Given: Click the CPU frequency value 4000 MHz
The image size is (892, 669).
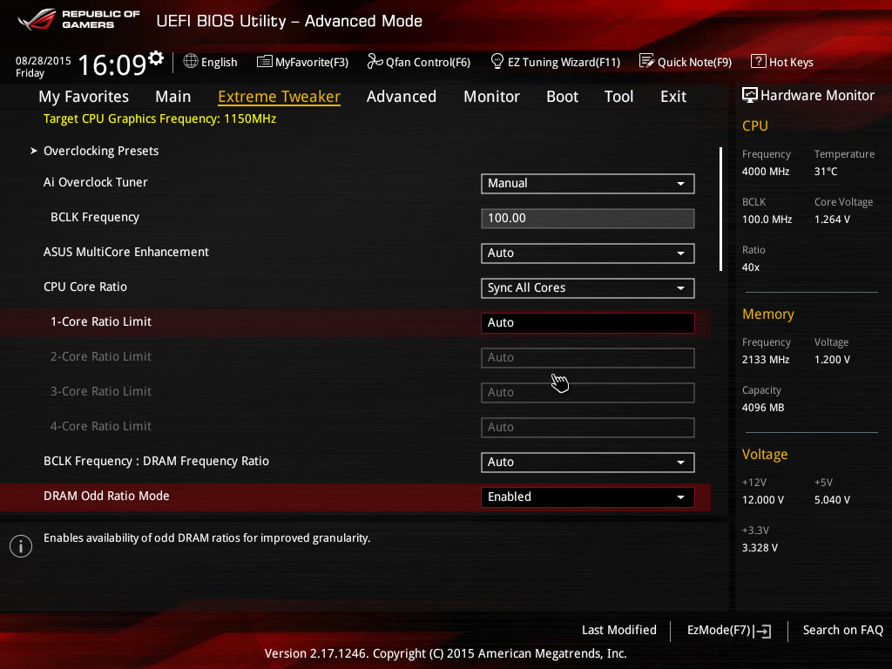Looking at the screenshot, I should coord(766,172).
